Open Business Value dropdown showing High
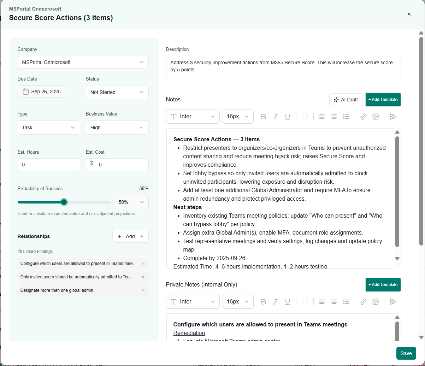Image resolution: width=425 pixels, height=366 pixels. coord(117,128)
